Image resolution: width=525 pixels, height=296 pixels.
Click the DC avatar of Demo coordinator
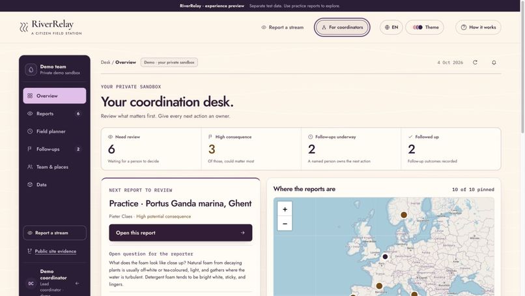31,283
